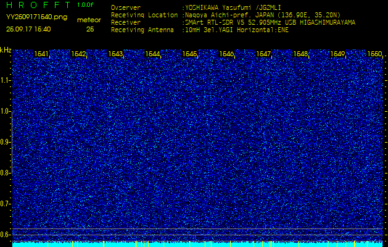Click the 0.6 frequency axis label
The width and height of the screenshot is (388, 247).
[5, 235]
